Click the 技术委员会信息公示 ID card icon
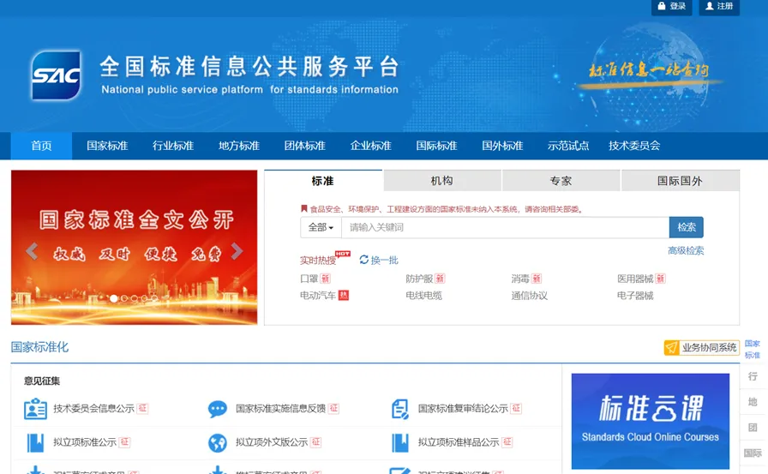This screenshot has height=474, width=768. [x=35, y=408]
